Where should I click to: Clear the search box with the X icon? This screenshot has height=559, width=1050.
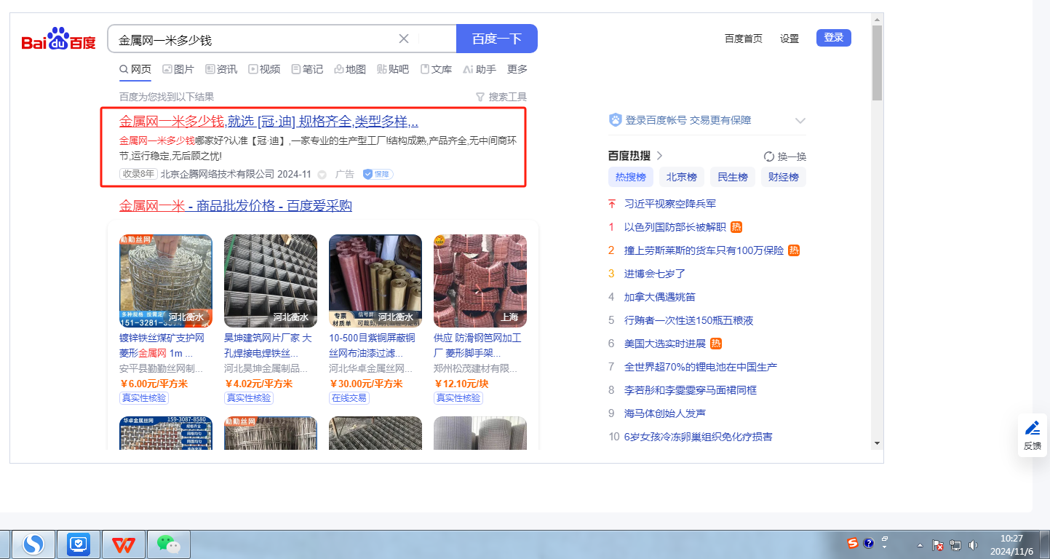(x=404, y=39)
